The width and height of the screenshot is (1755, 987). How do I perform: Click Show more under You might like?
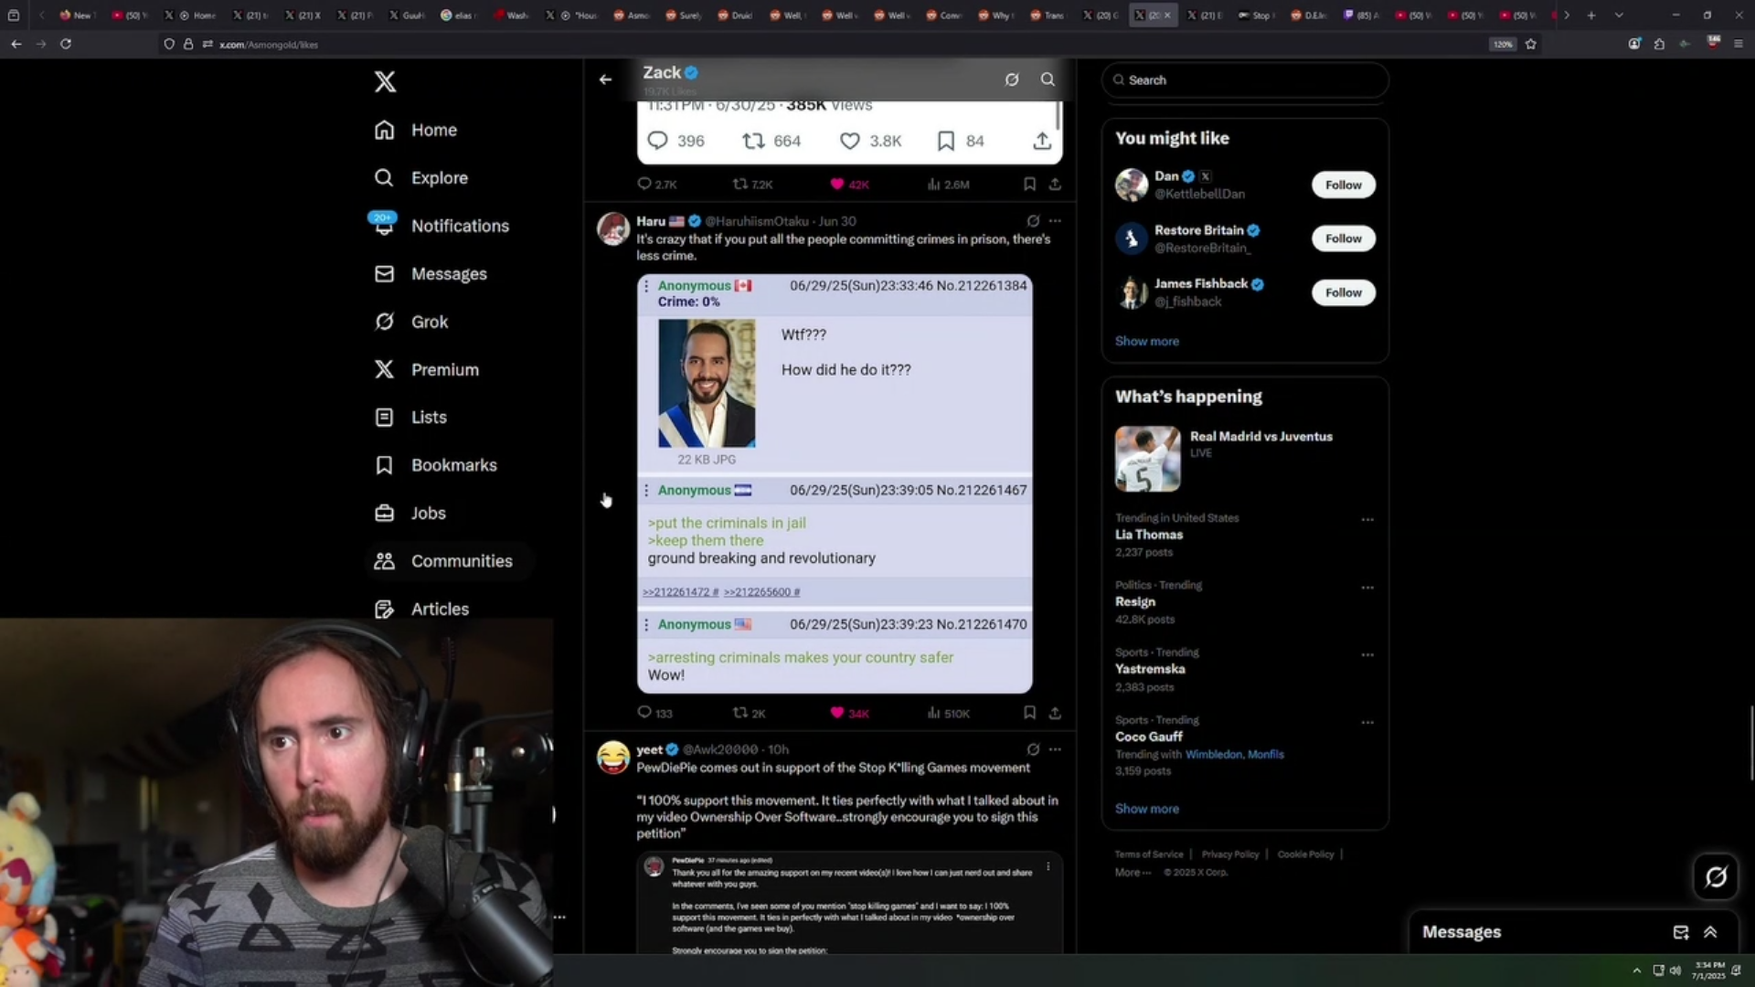click(1146, 341)
